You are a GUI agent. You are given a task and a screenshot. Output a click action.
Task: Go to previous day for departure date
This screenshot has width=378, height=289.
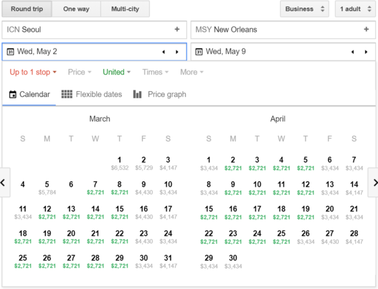click(x=164, y=52)
